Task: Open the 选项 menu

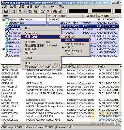Action: (13, 7)
